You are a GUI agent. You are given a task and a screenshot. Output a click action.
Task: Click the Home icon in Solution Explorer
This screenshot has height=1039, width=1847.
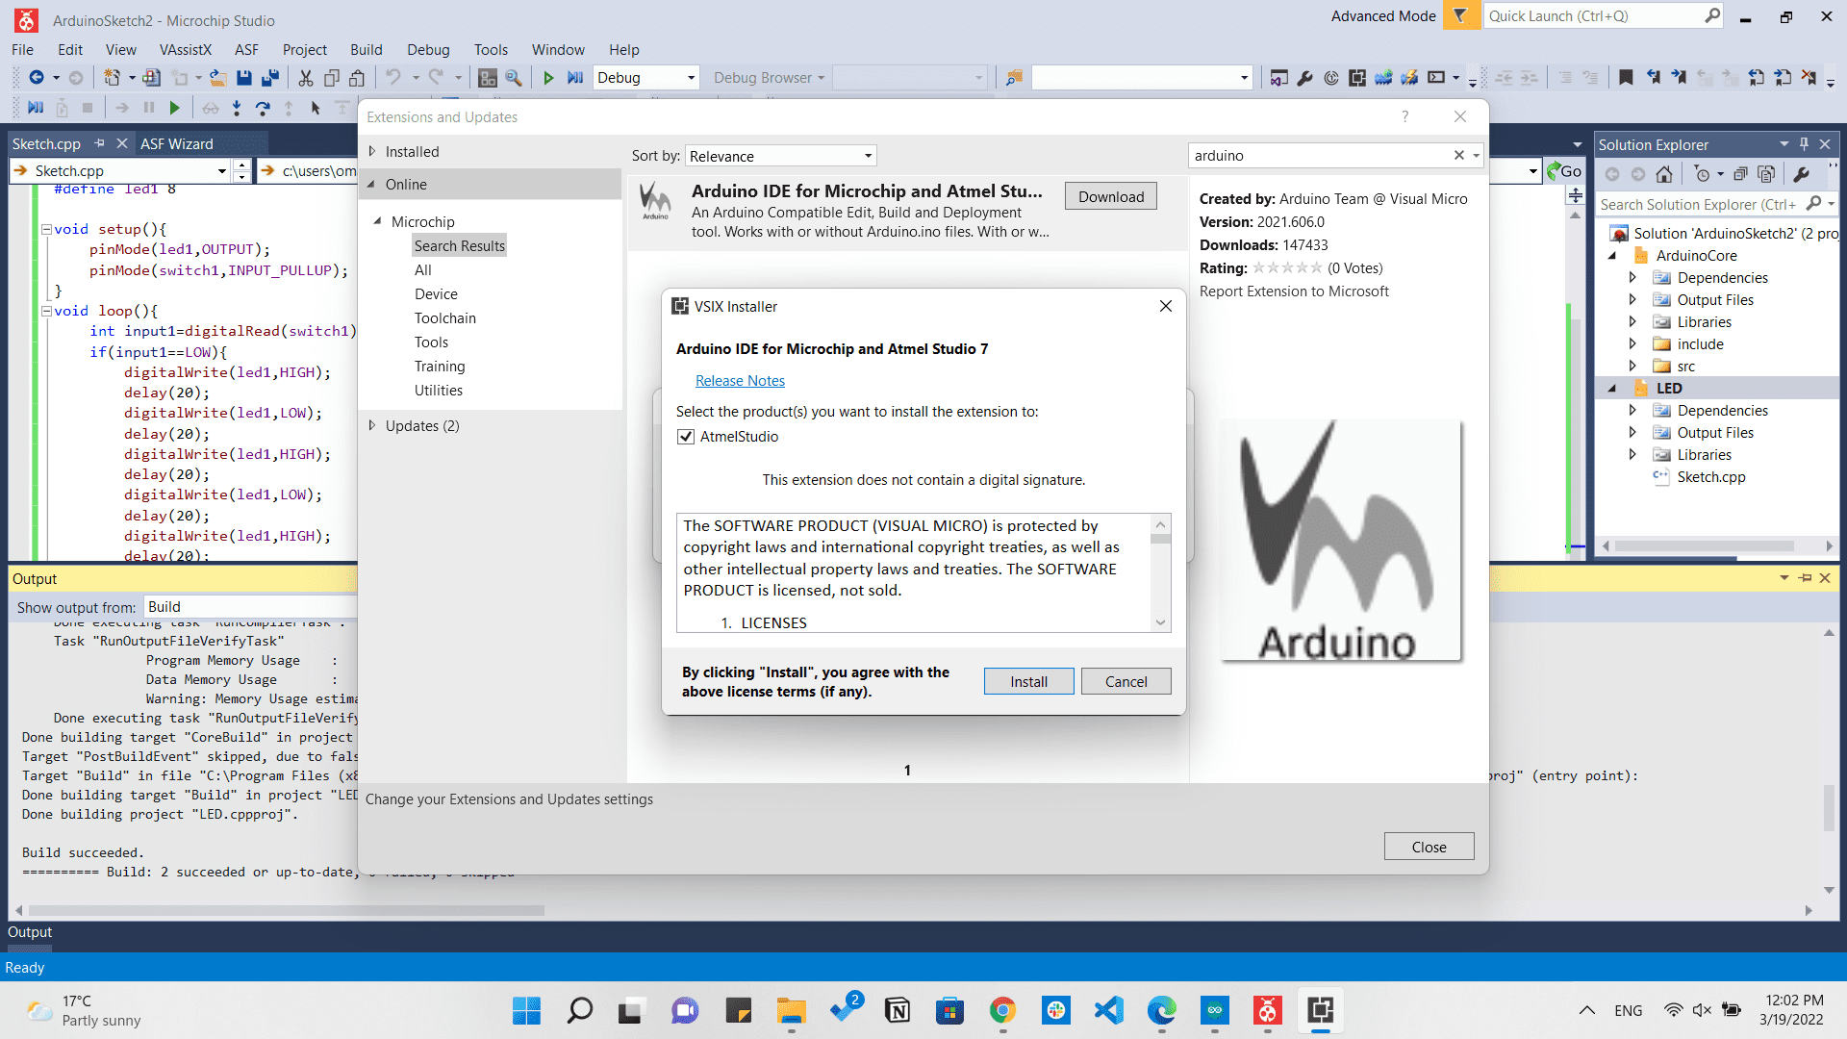1664,174
